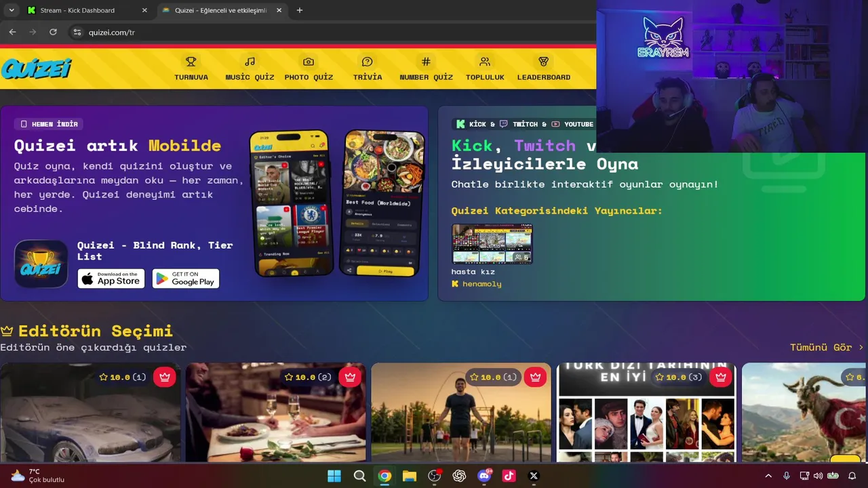
Task: Open the Music Quiz section
Action: pos(250,68)
